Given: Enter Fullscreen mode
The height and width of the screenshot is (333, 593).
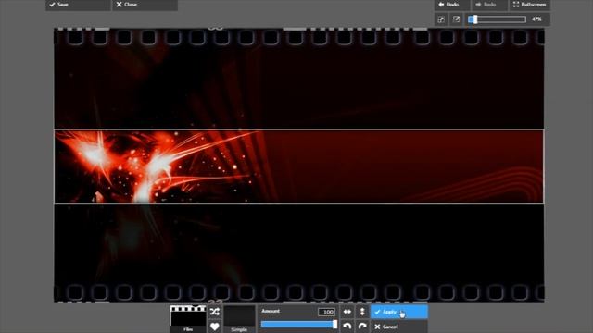Looking at the screenshot, I should [x=529, y=5].
